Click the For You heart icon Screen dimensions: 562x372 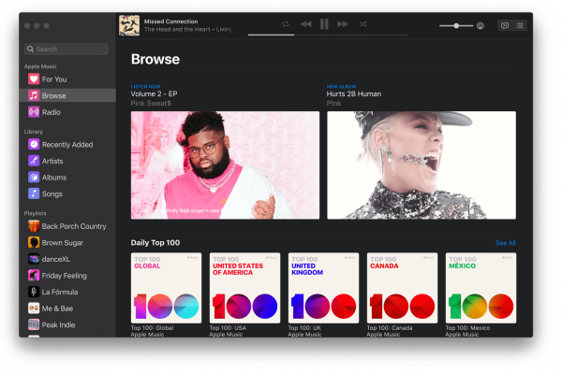click(x=34, y=79)
